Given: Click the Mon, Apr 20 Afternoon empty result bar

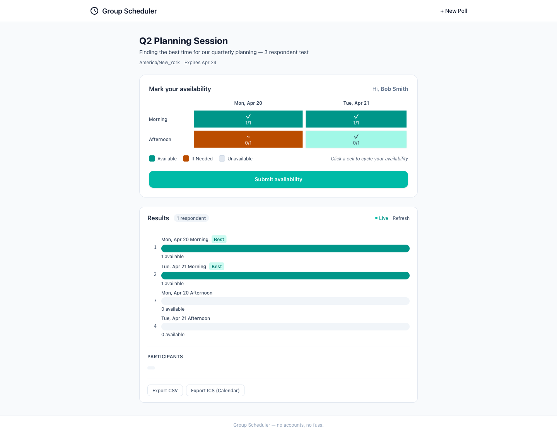Looking at the screenshot, I should (285, 301).
